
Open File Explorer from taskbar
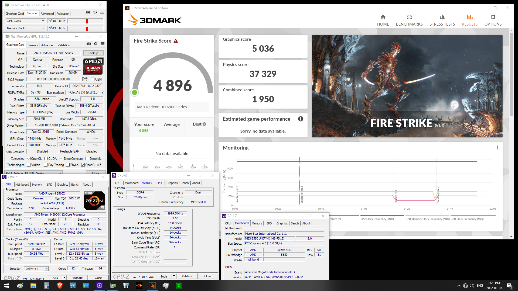(x=33, y=286)
